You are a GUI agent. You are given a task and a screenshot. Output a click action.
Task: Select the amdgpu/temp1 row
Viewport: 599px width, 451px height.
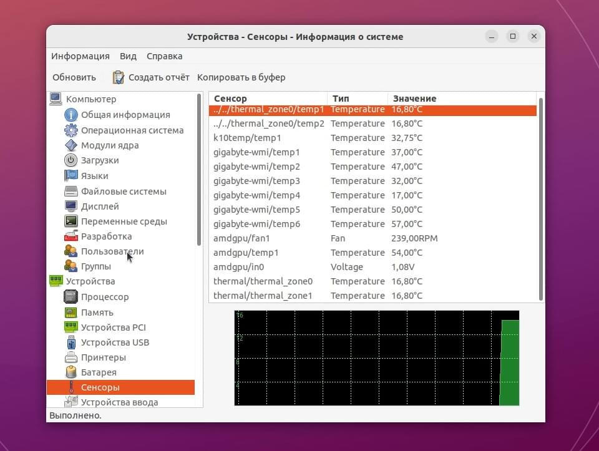coord(373,253)
